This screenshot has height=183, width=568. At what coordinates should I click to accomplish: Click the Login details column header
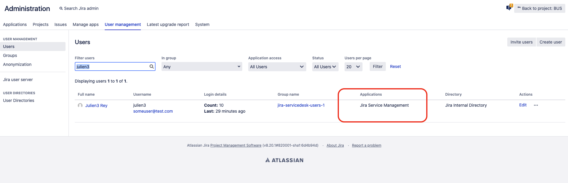[215, 94]
